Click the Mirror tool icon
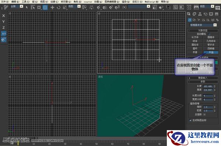This screenshot has height=146, width=221. 155,7
